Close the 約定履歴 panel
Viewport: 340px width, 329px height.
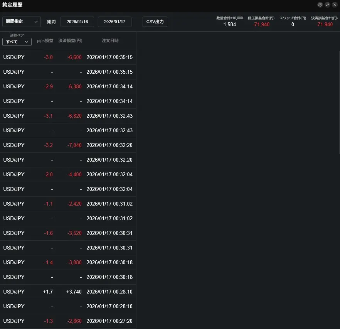(335, 5)
